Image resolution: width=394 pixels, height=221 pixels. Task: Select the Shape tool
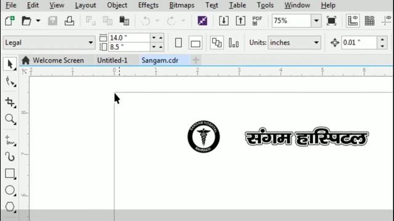pos(10,82)
